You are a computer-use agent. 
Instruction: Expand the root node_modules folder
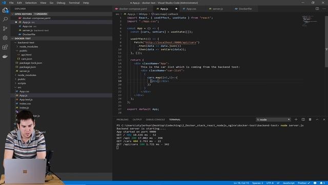coord(16,75)
